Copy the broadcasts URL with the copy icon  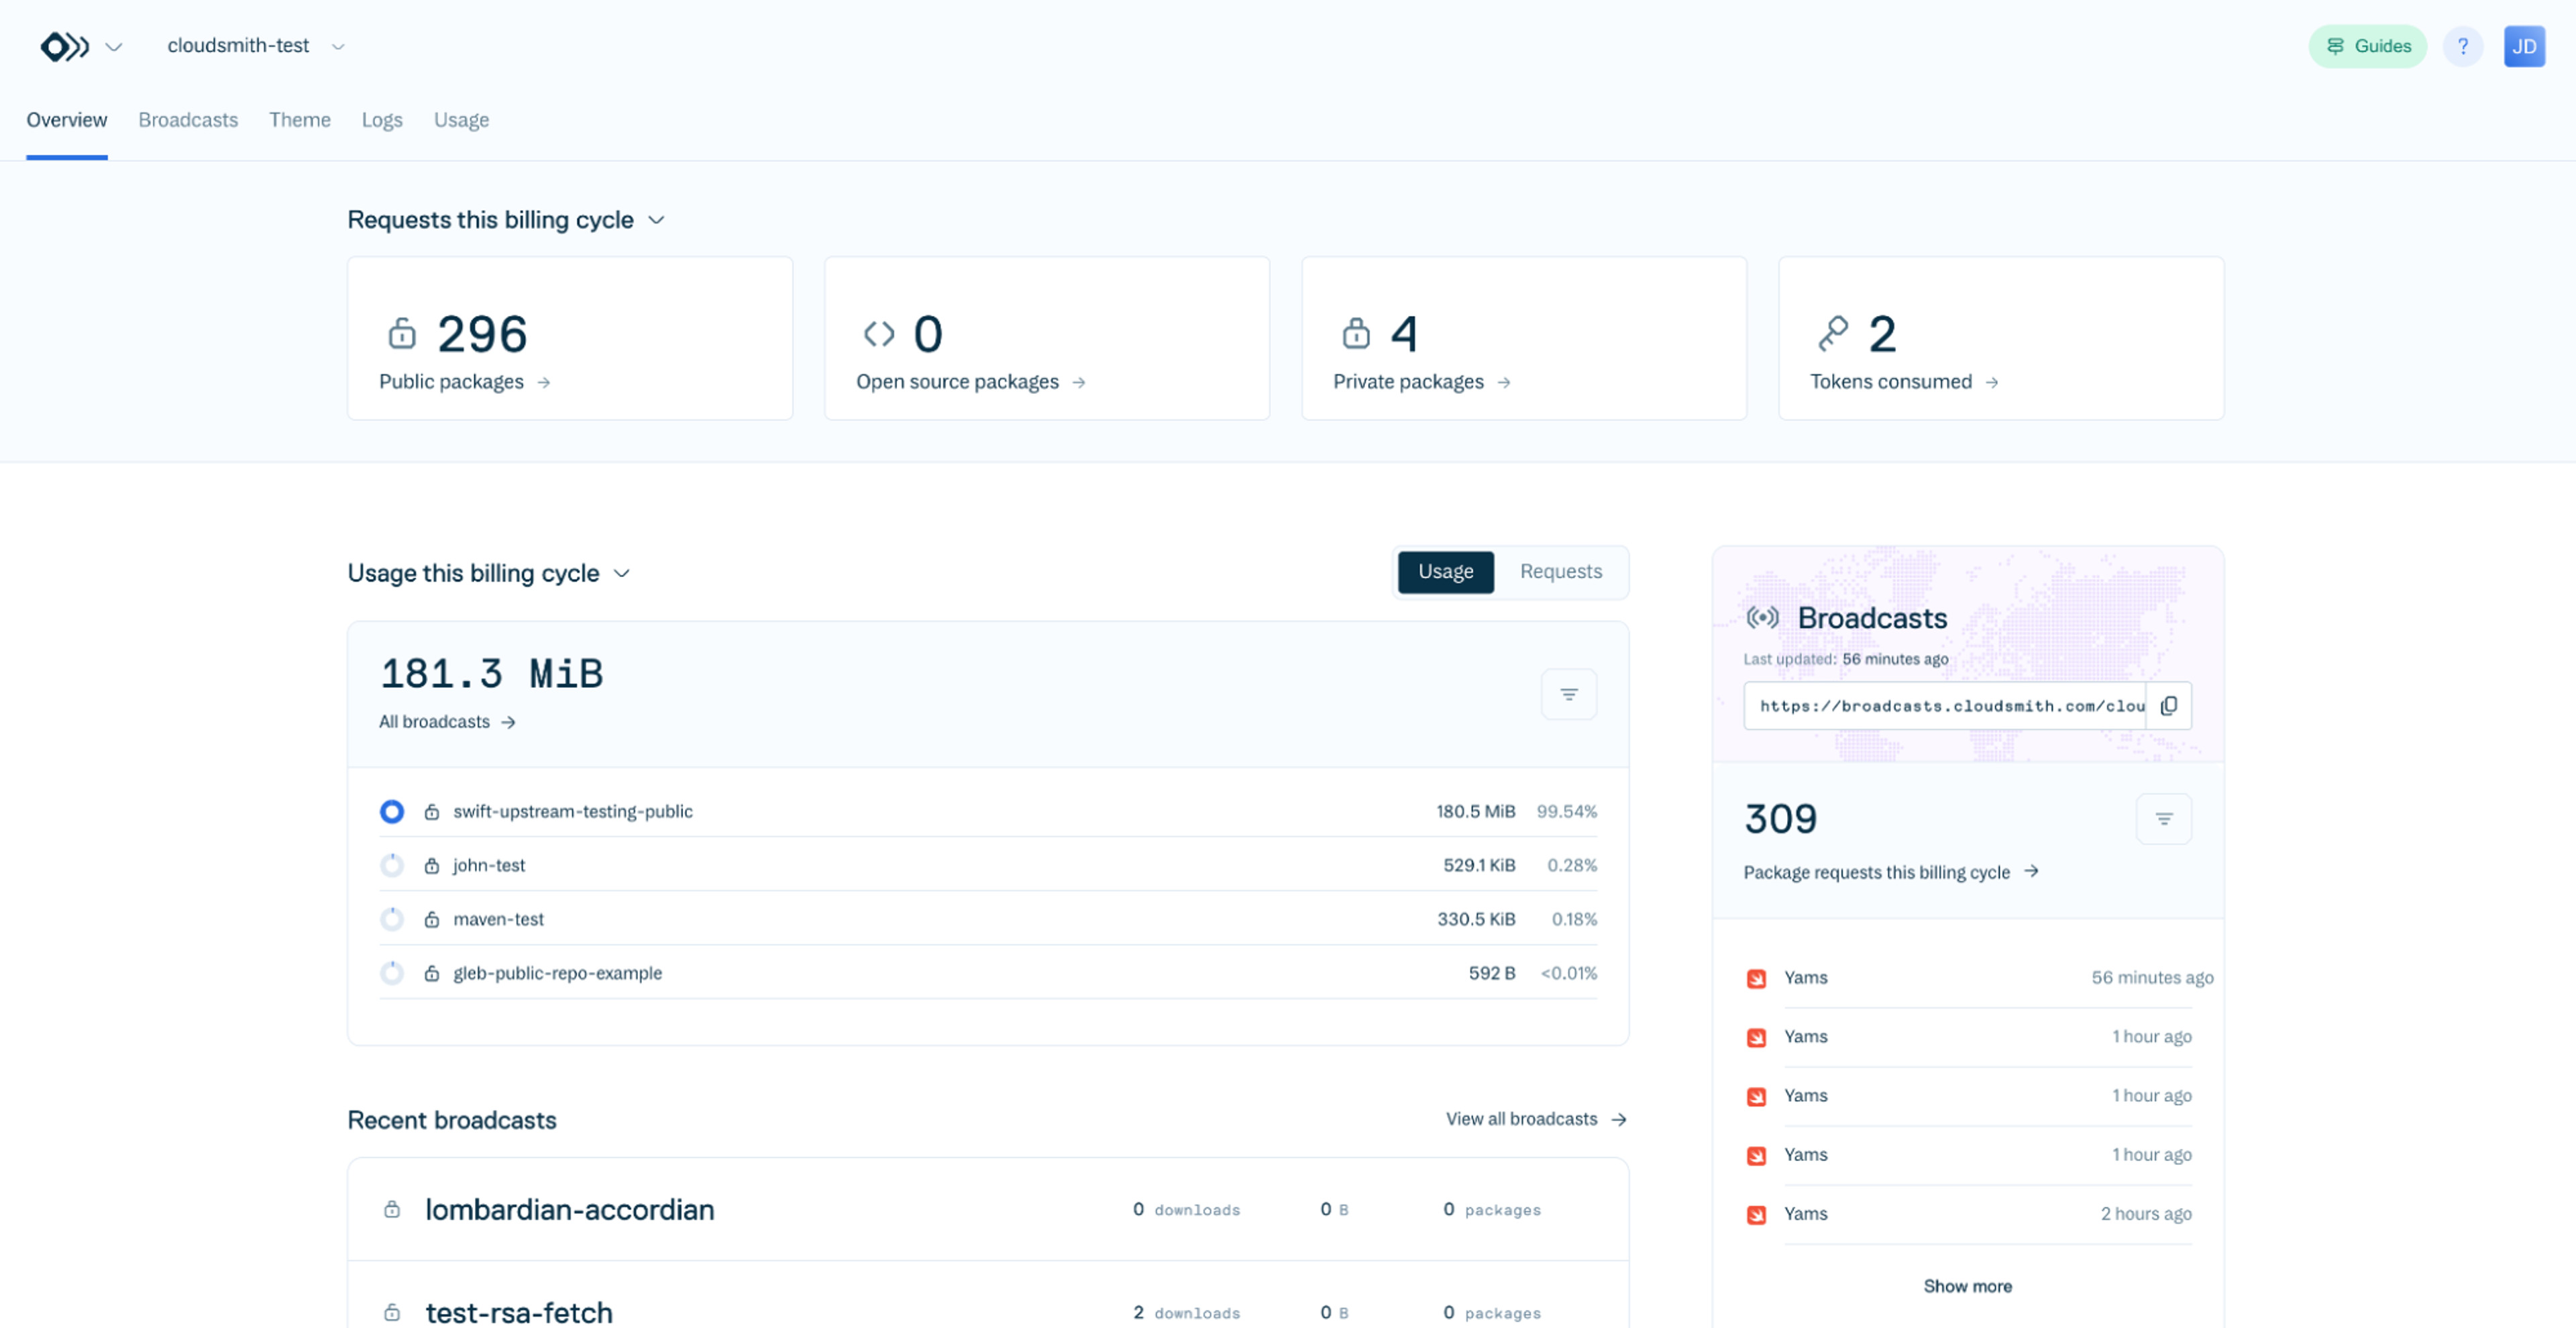pyautogui.click(x=2169, y=706)
